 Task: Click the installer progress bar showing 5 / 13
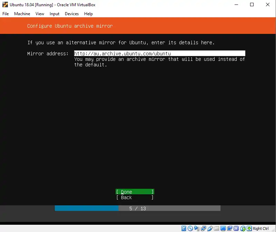pos(137,208)
